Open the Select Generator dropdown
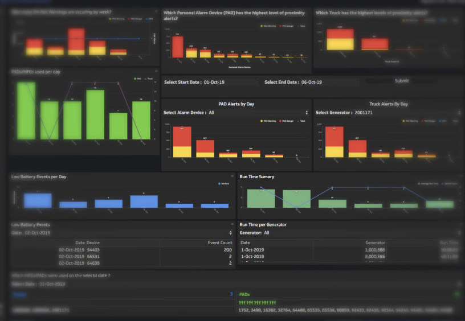The image size is (465, 321). pyautogui.click(x=387, y=113)
